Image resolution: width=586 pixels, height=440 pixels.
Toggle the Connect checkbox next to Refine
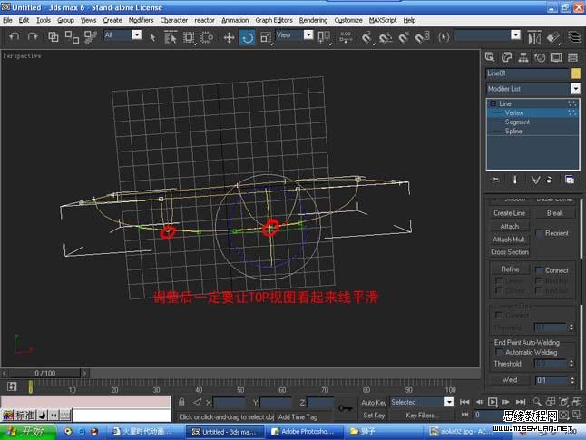tap(539, 270)
